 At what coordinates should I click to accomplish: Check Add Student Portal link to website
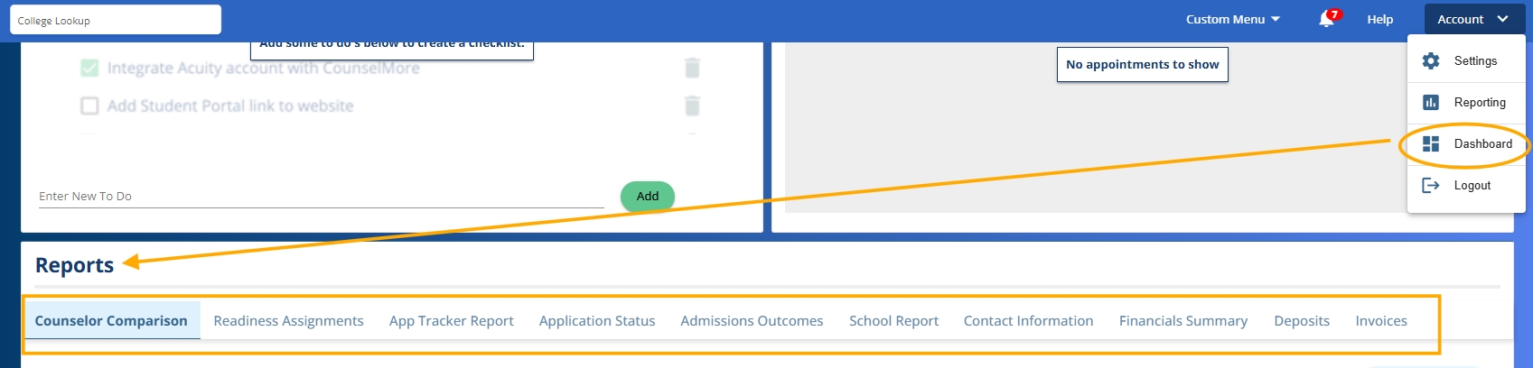[x=89, y=106]
